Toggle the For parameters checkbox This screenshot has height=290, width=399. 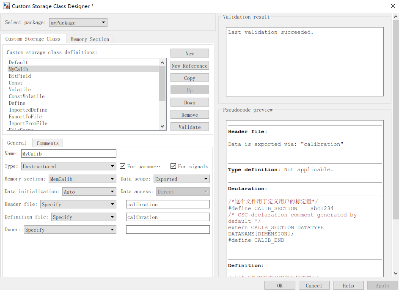pyautogui.click(x=122, y=166)
